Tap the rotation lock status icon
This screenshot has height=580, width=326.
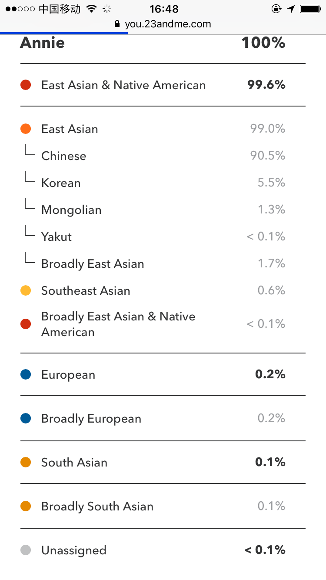click(276, 9)
